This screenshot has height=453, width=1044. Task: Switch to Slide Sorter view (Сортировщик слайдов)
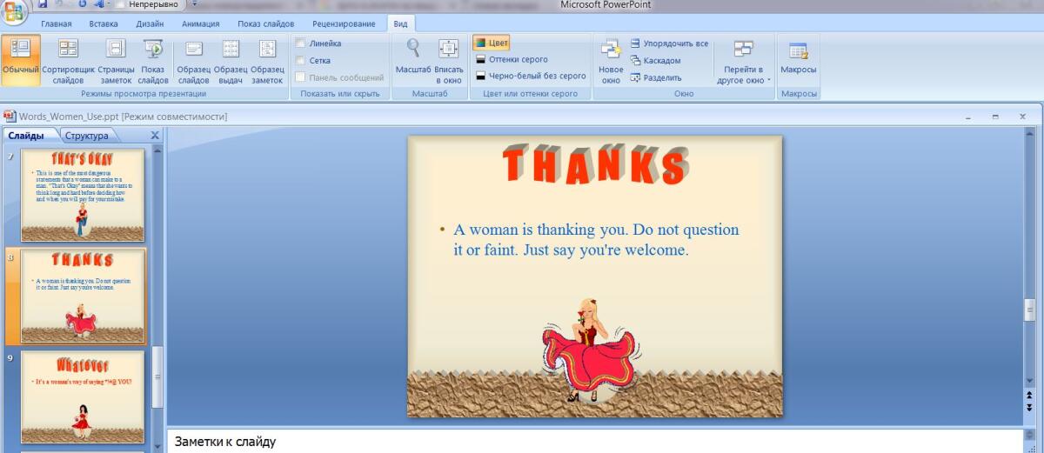pos(68,60)
